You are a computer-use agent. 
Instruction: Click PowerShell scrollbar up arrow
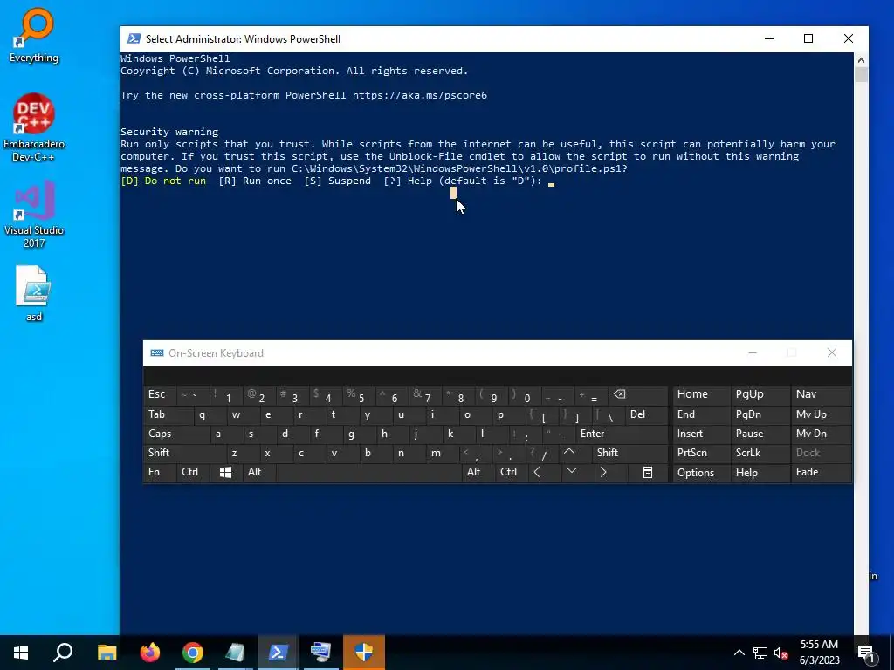(x=861, y=60)
